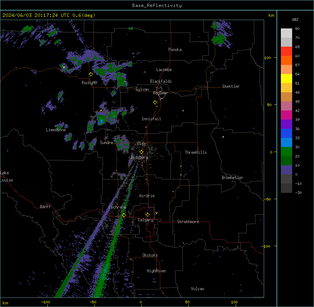Click the Innisfail city label
Image resolution: width=314 pixels, height=307 pixels.
[x=151, y=119]
